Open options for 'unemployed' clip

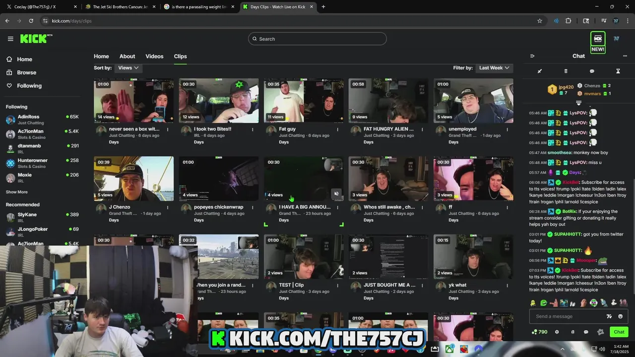click(x=507, y=129)
